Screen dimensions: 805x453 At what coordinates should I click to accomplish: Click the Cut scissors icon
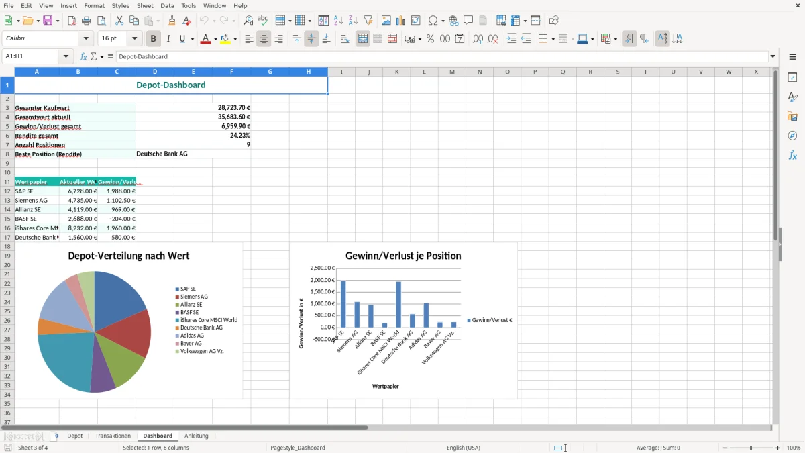click(119, 21)
